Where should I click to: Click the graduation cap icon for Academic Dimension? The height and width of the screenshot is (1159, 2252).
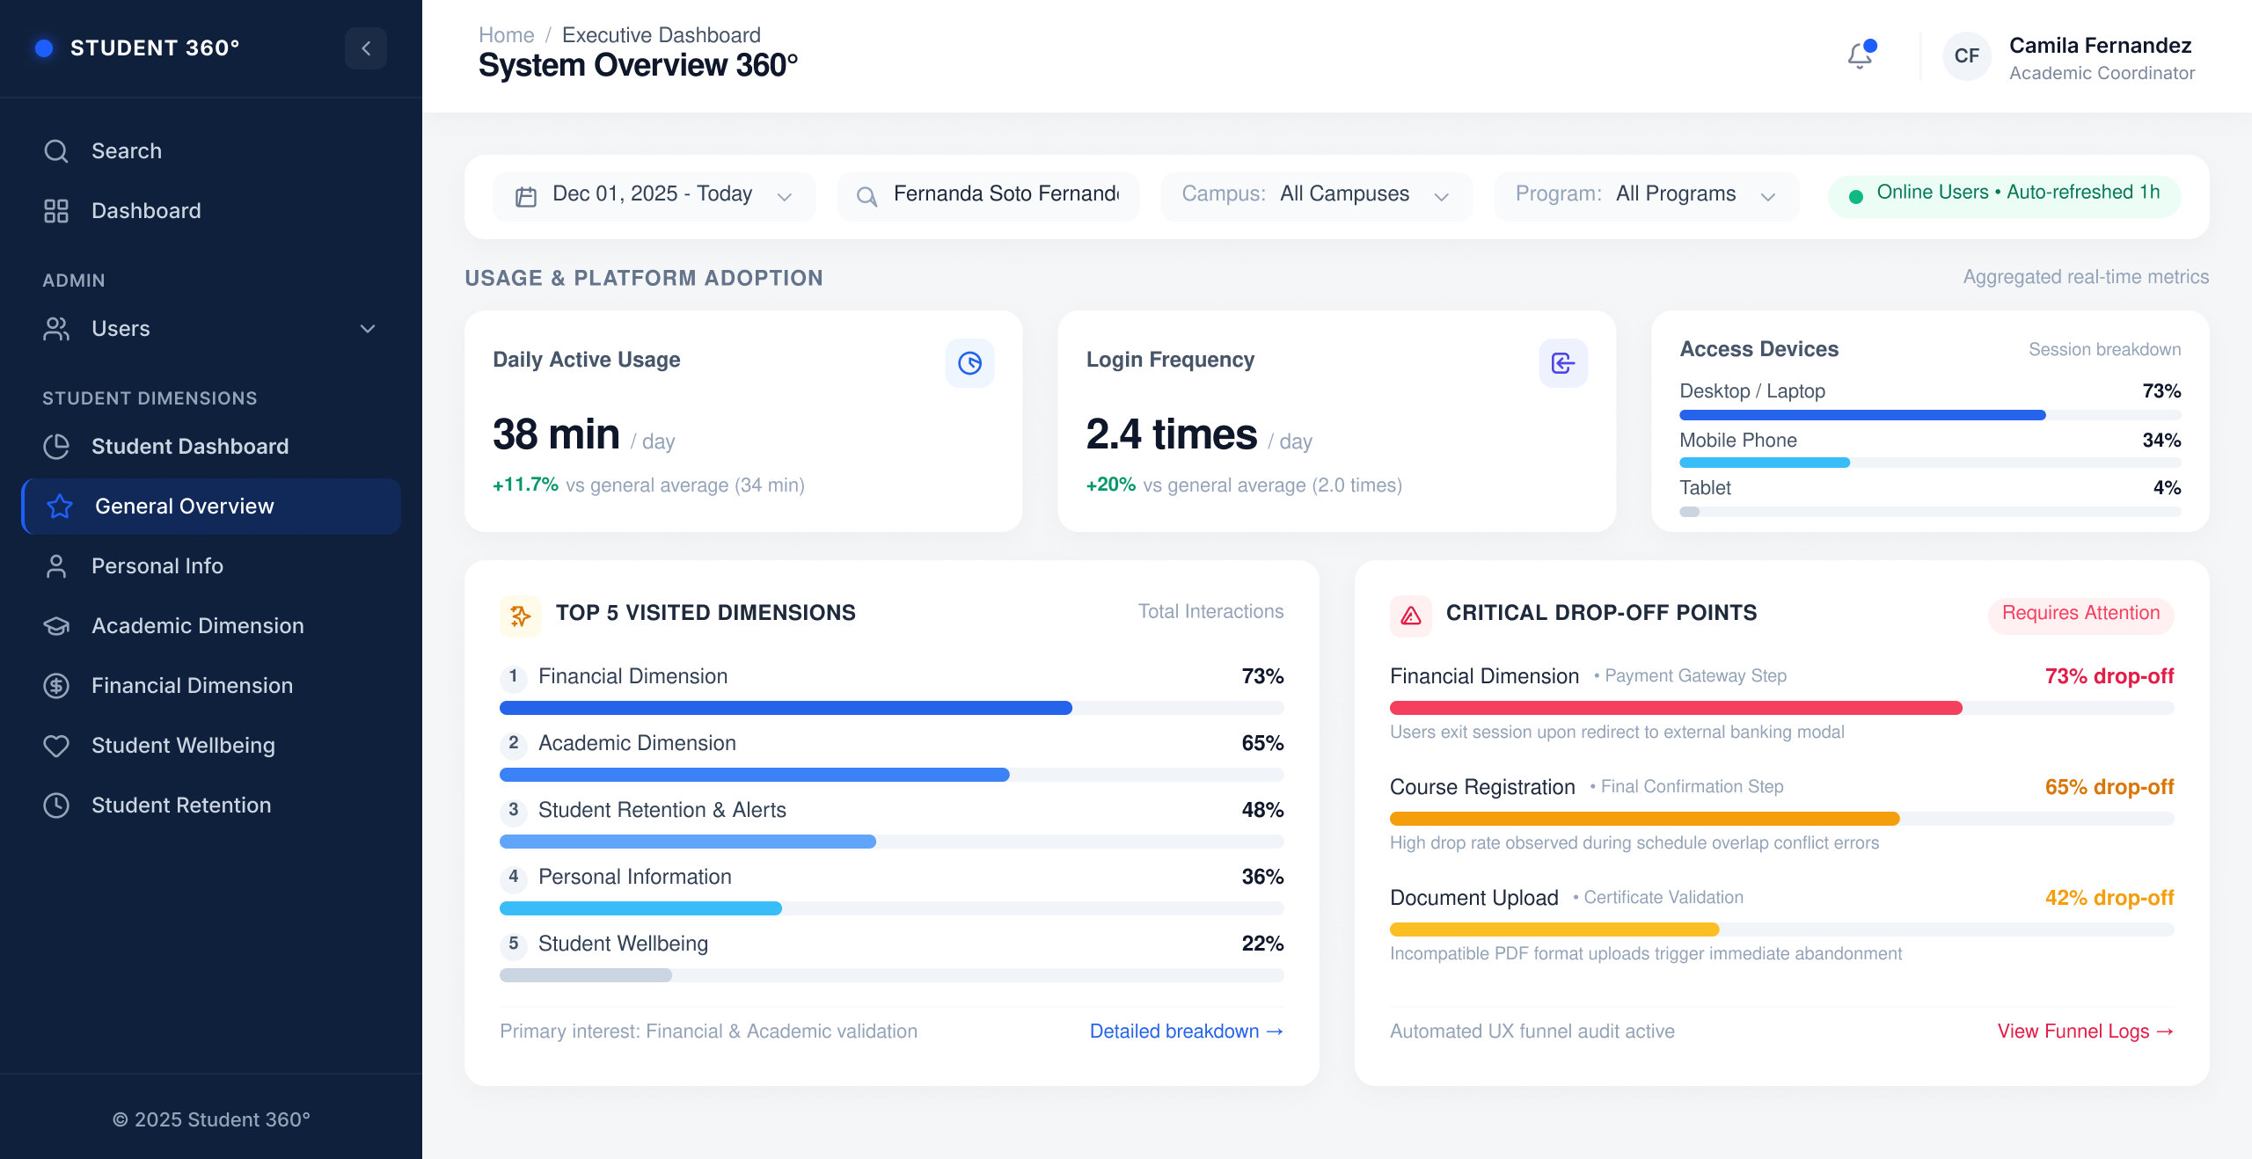[56, 626]
